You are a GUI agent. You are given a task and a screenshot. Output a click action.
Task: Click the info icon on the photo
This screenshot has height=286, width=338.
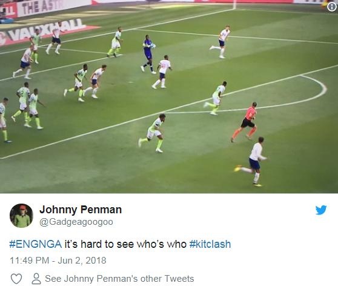(x=331, y=7)
